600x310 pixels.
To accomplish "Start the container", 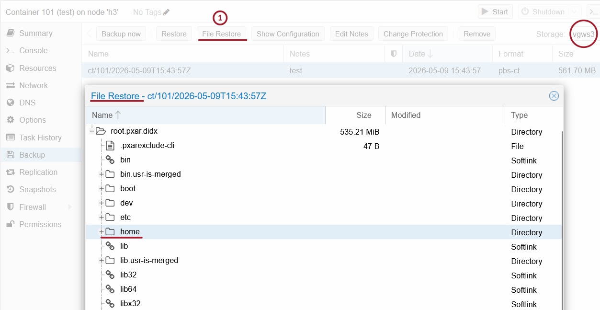I will click(x=495, y=11).
